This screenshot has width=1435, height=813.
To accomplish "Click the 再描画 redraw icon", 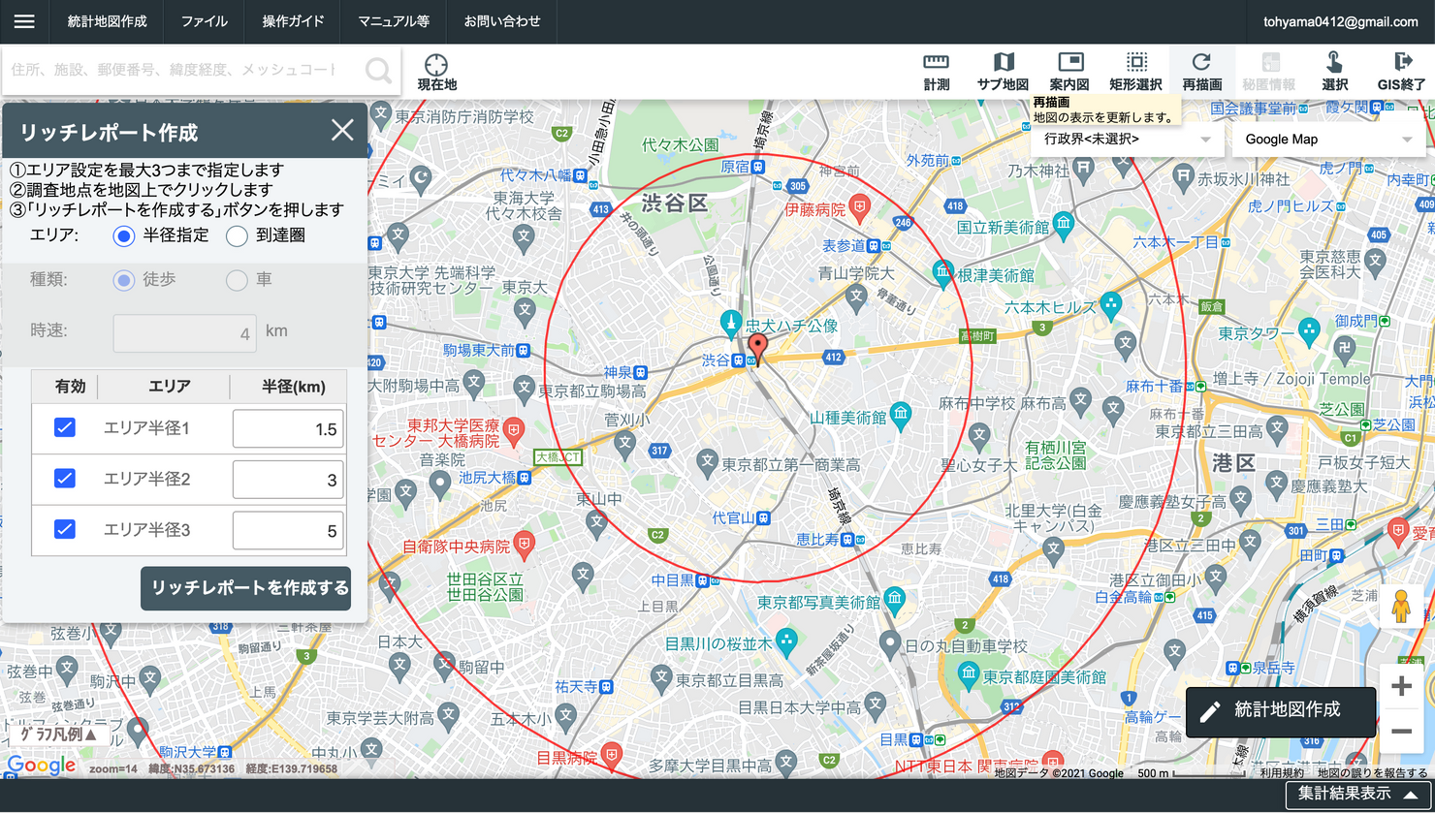I will (1201, 72).
